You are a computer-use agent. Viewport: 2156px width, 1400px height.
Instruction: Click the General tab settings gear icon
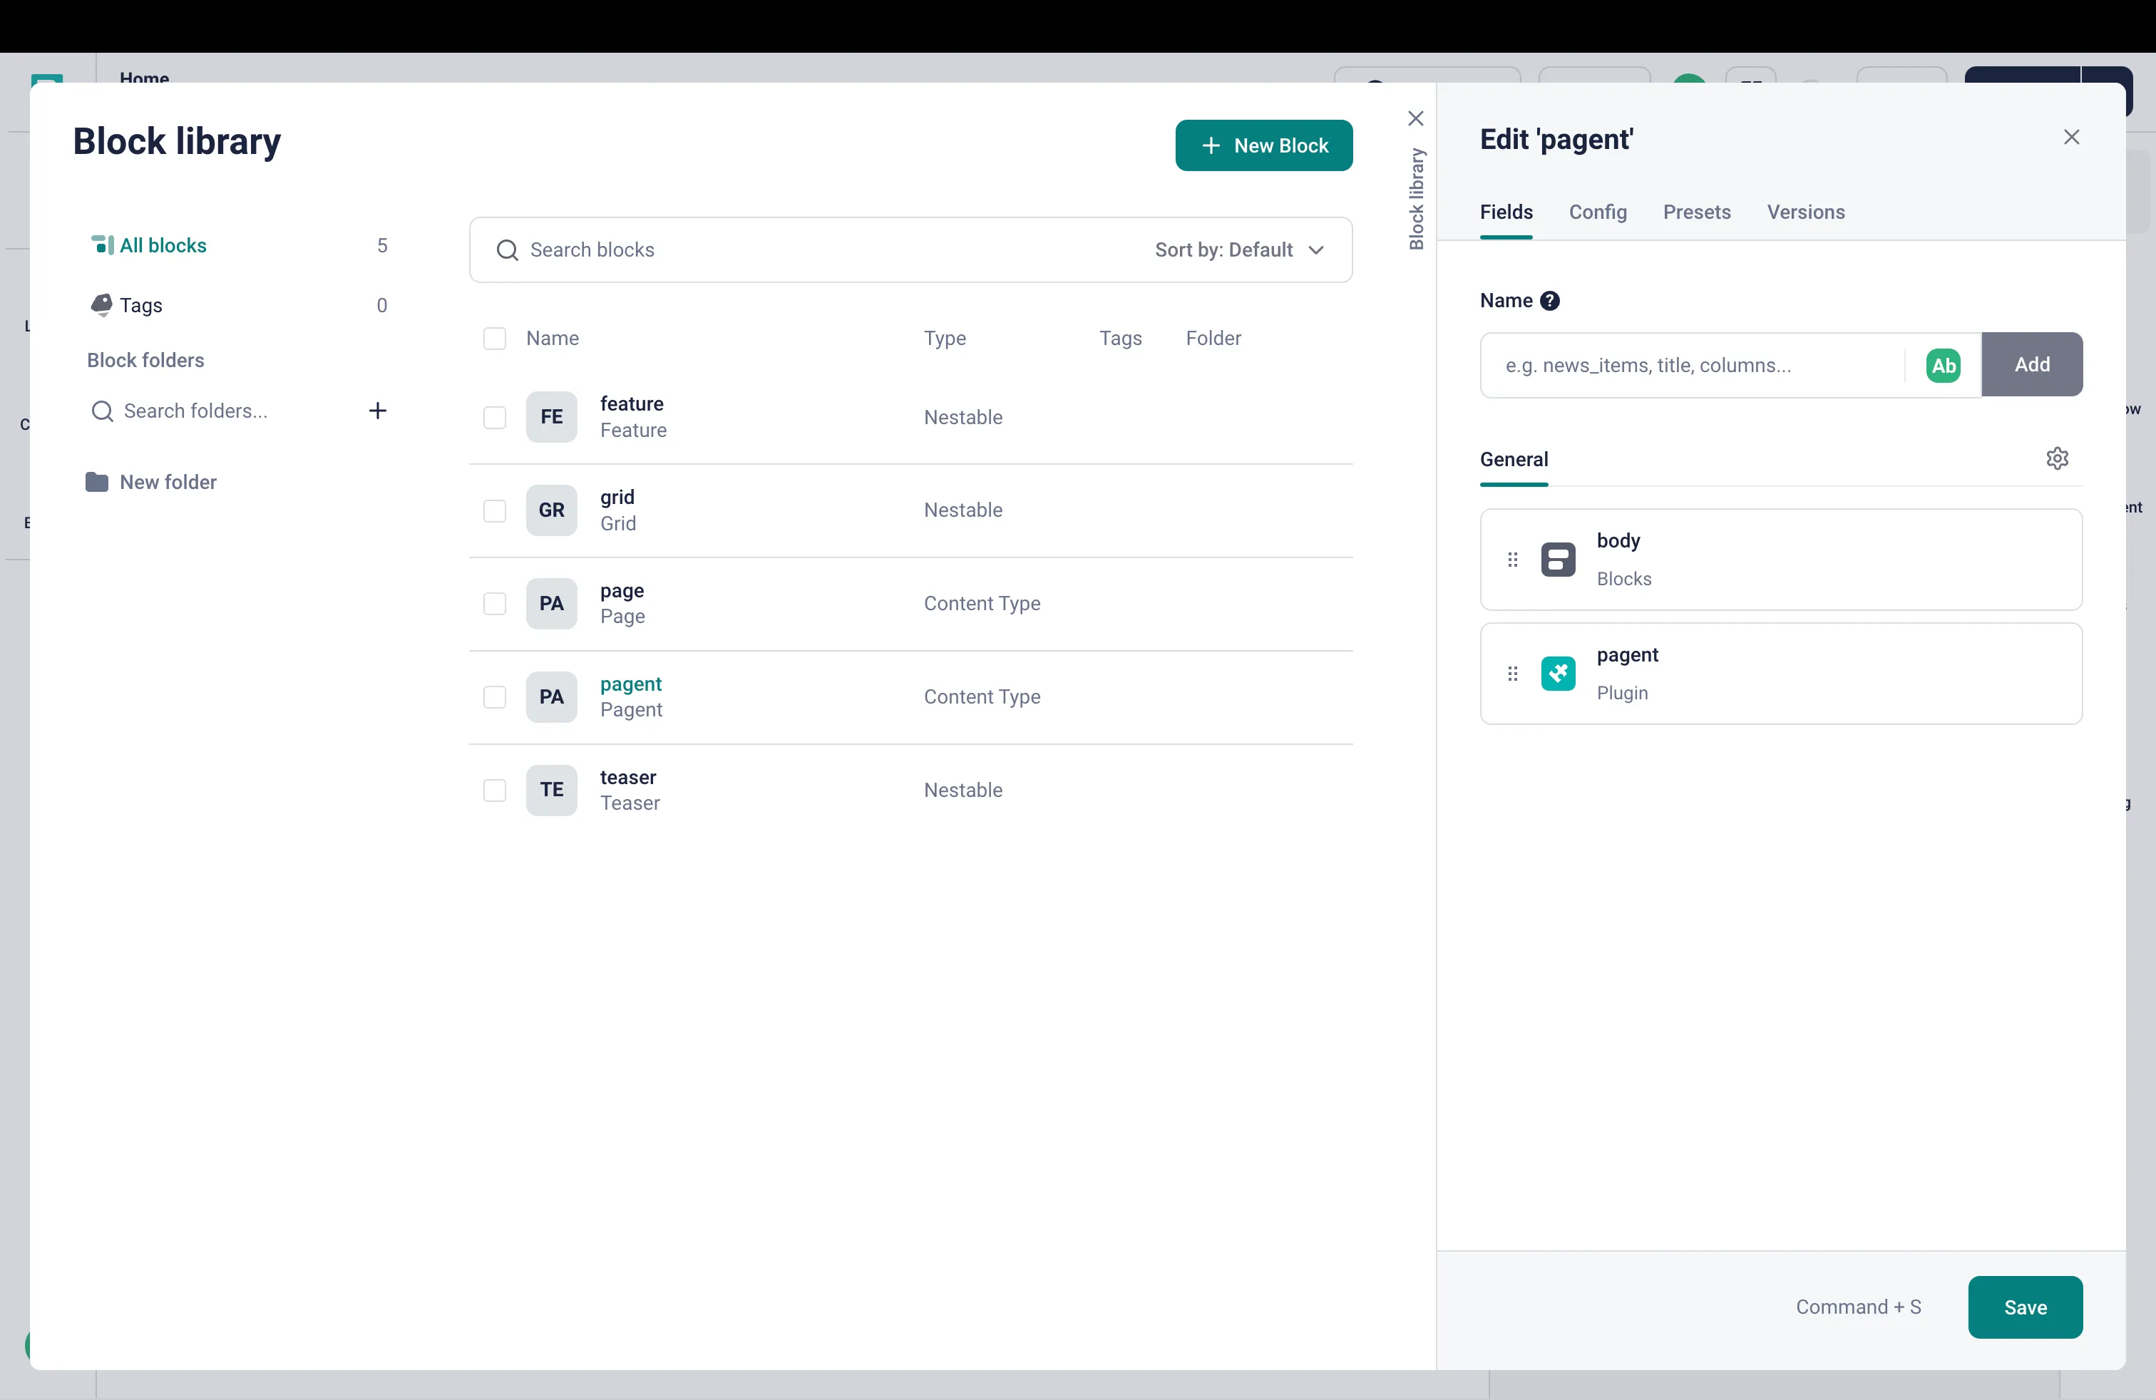2056,458
